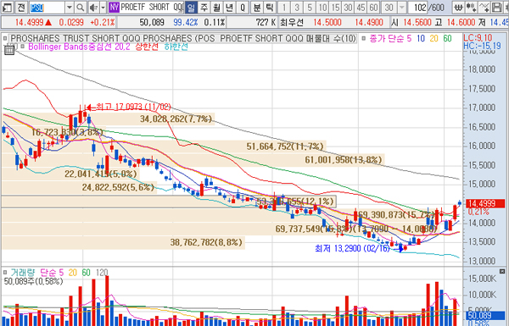Click the Bollinger Bands중심선 20,2 legend label
The width and height of the screenshot is (509, 326).
pyautogui.click(x=79, y=47)
